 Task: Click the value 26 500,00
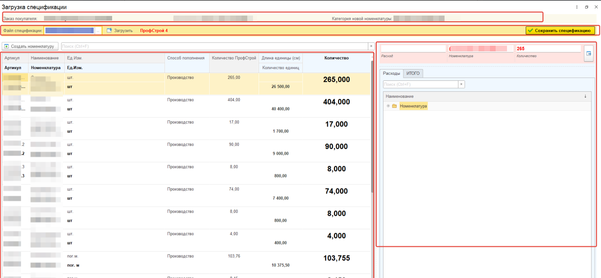coord(281,86)
